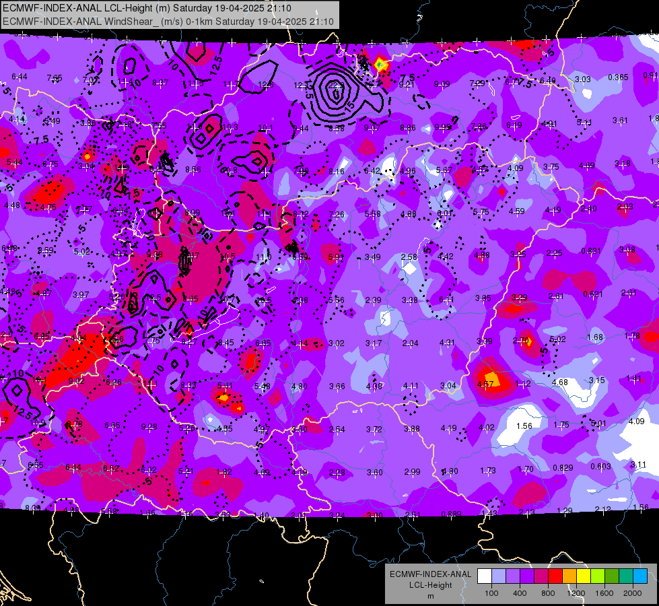Click the shear value '1.82'
Image resolution: width=659 pixels, height=606 pixels.
coord(224,472)
